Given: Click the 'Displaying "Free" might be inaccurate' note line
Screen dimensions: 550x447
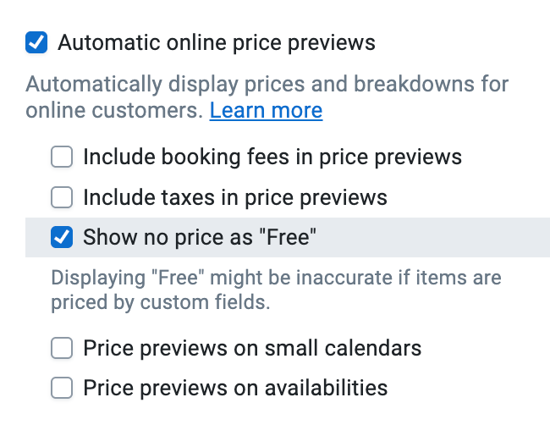Looking at the screenshot, I should (275, 278).
